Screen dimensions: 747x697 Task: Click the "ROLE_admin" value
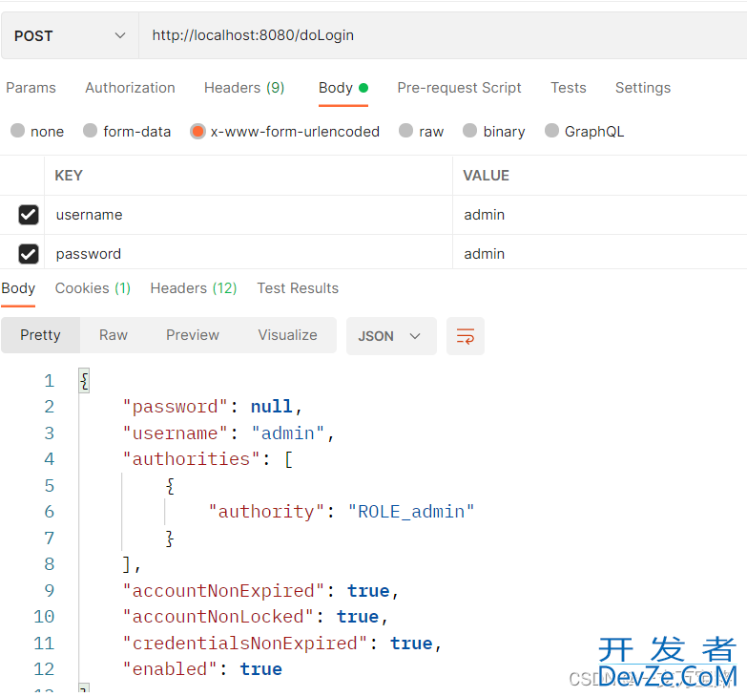(411, 512)
